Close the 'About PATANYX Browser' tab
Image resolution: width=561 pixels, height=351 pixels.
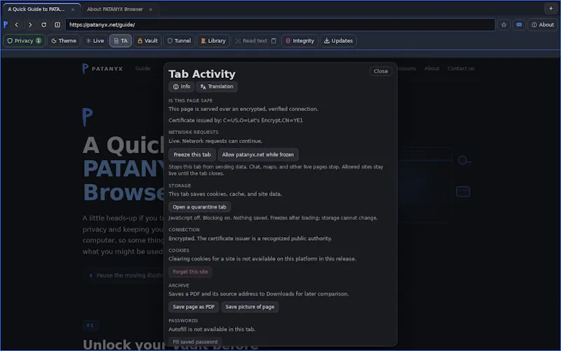(151, 9)
